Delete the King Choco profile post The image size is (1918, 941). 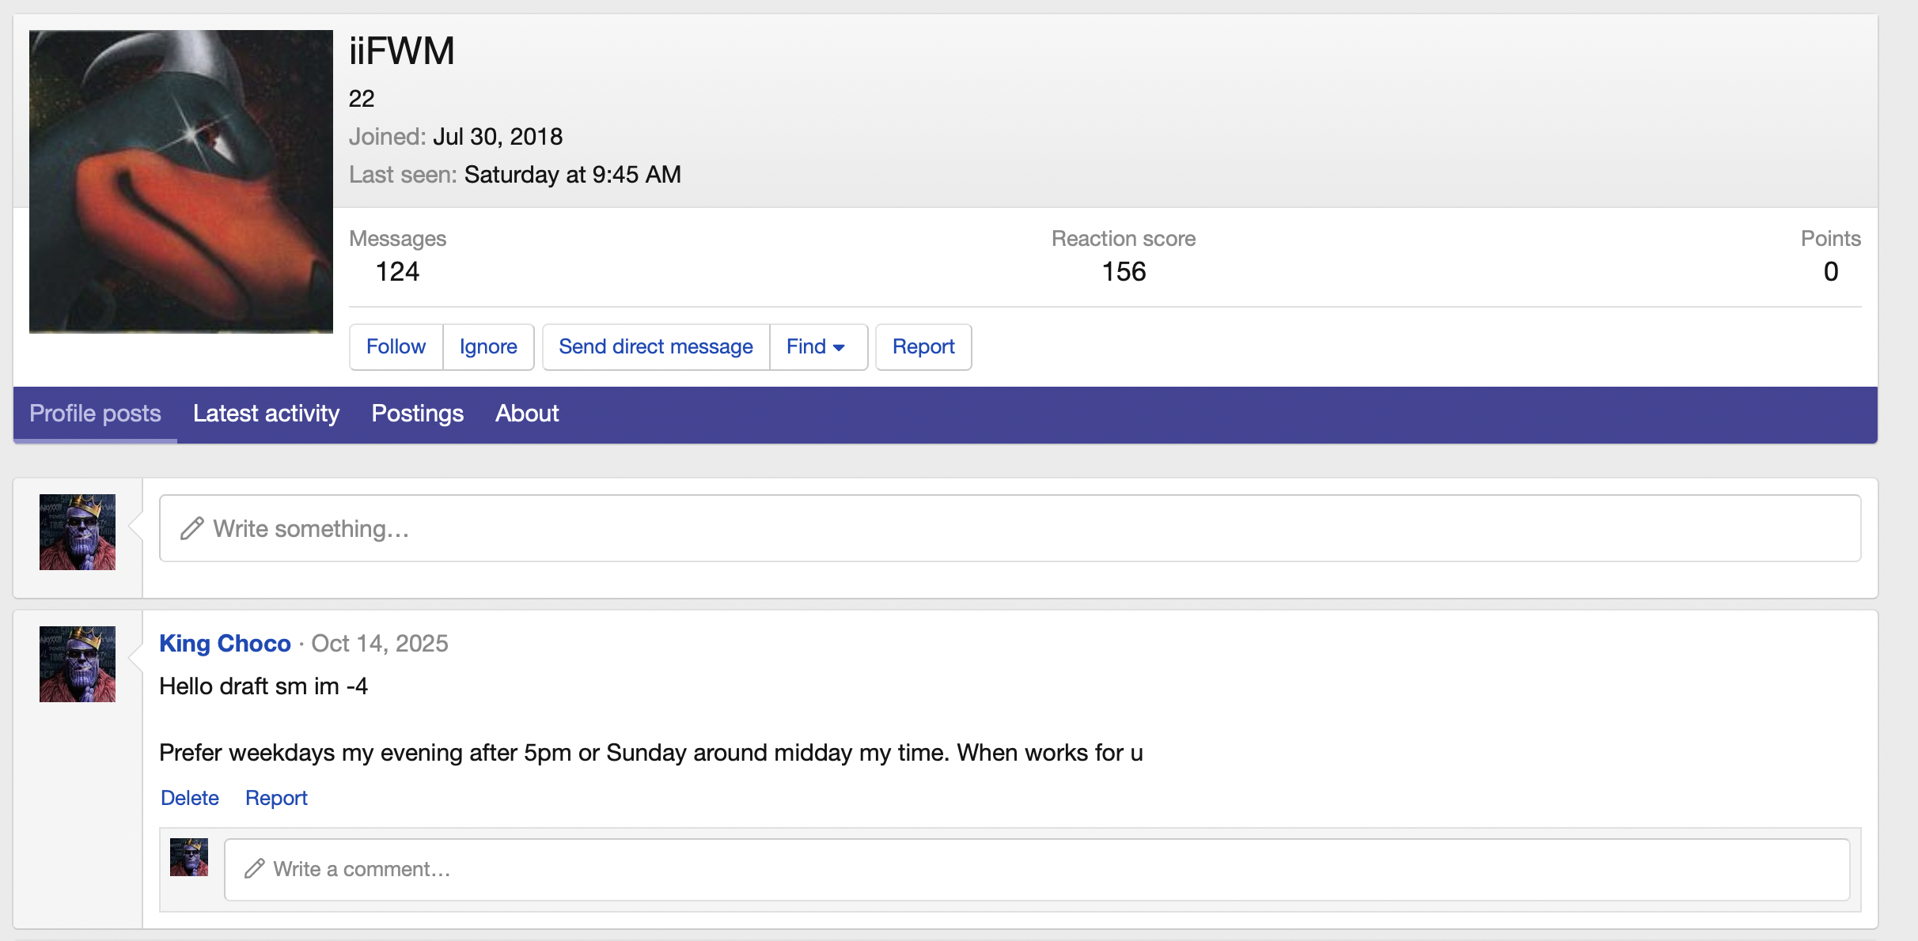coord(190,798)
